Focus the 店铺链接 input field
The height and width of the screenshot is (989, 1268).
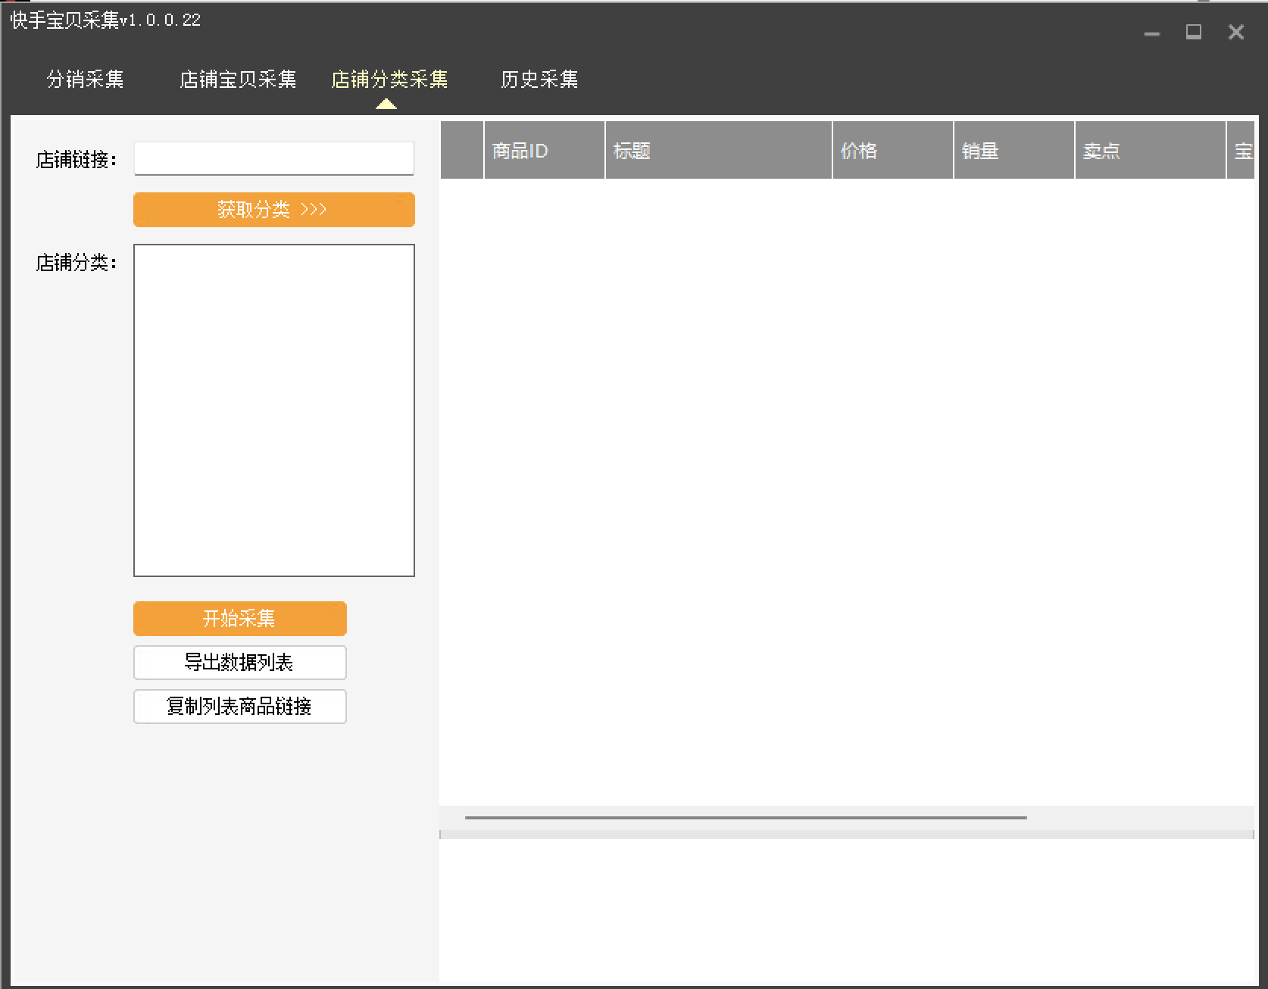pyautogui.click(x=274, y=158)
